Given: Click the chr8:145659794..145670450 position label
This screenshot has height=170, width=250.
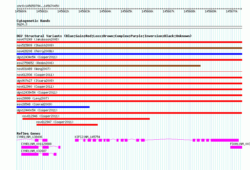Looking at the screenshot, I should (38, 6).
